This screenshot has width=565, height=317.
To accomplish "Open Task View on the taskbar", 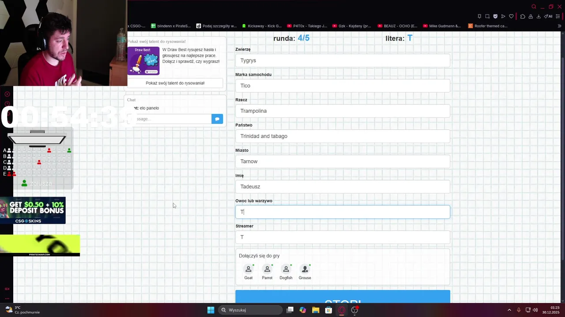I will [x=290, y=310].
